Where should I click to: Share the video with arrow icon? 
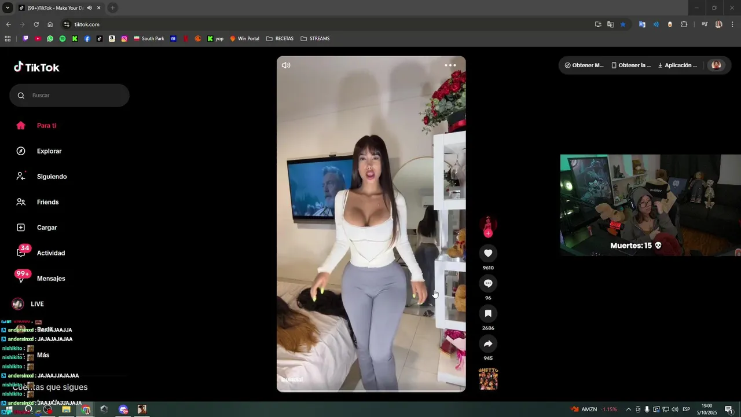[488, 343]
